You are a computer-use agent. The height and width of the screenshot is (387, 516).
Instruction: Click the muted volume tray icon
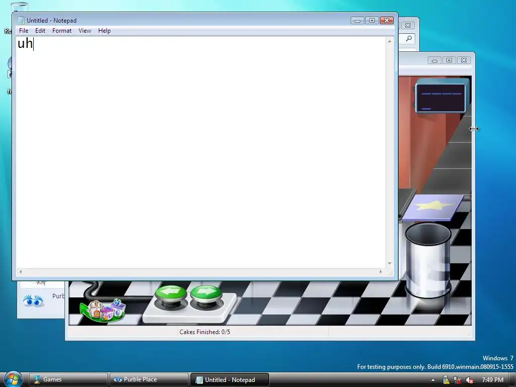pyautogui.click(x=470, y=380)
